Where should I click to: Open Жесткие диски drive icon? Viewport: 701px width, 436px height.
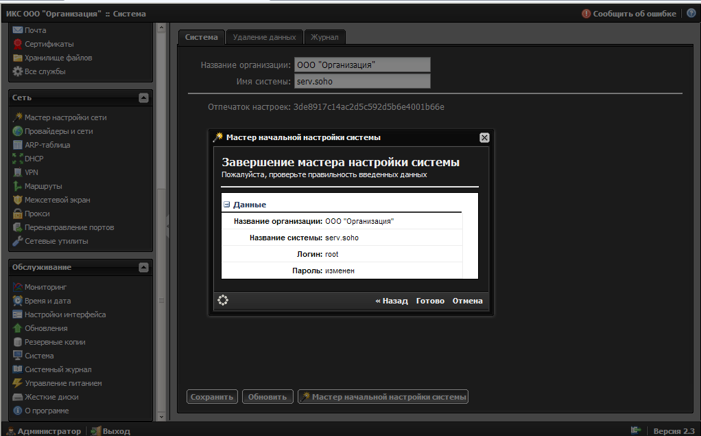click(17, 397)
